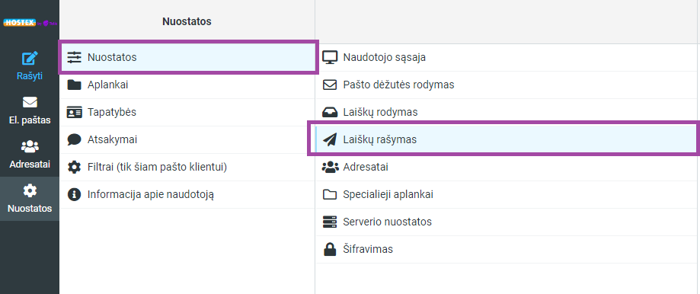Screen dimensions: 700x294
Task: Click people icon beside Adresatai section
Action: point(330,167)
